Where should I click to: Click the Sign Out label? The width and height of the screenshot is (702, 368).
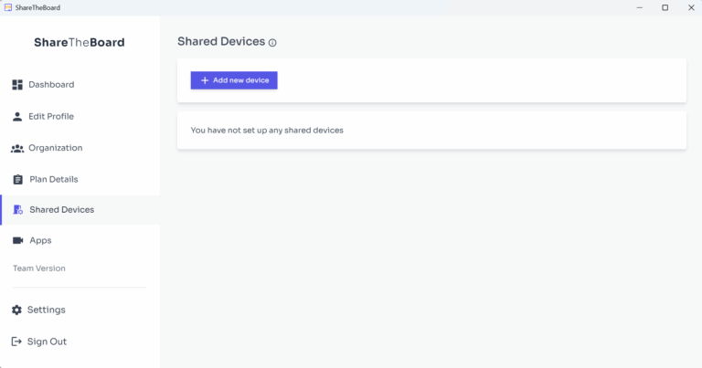click(47, 342)
